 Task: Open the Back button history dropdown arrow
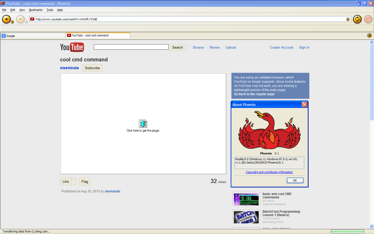point(12,22)
